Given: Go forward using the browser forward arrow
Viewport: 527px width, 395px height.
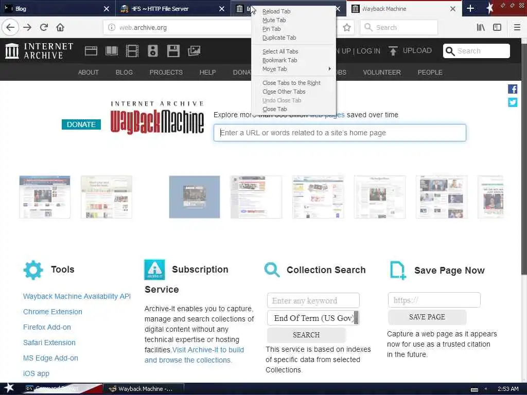Looking at the screenshot, I should pyautogui.click(x=28, y=27).
